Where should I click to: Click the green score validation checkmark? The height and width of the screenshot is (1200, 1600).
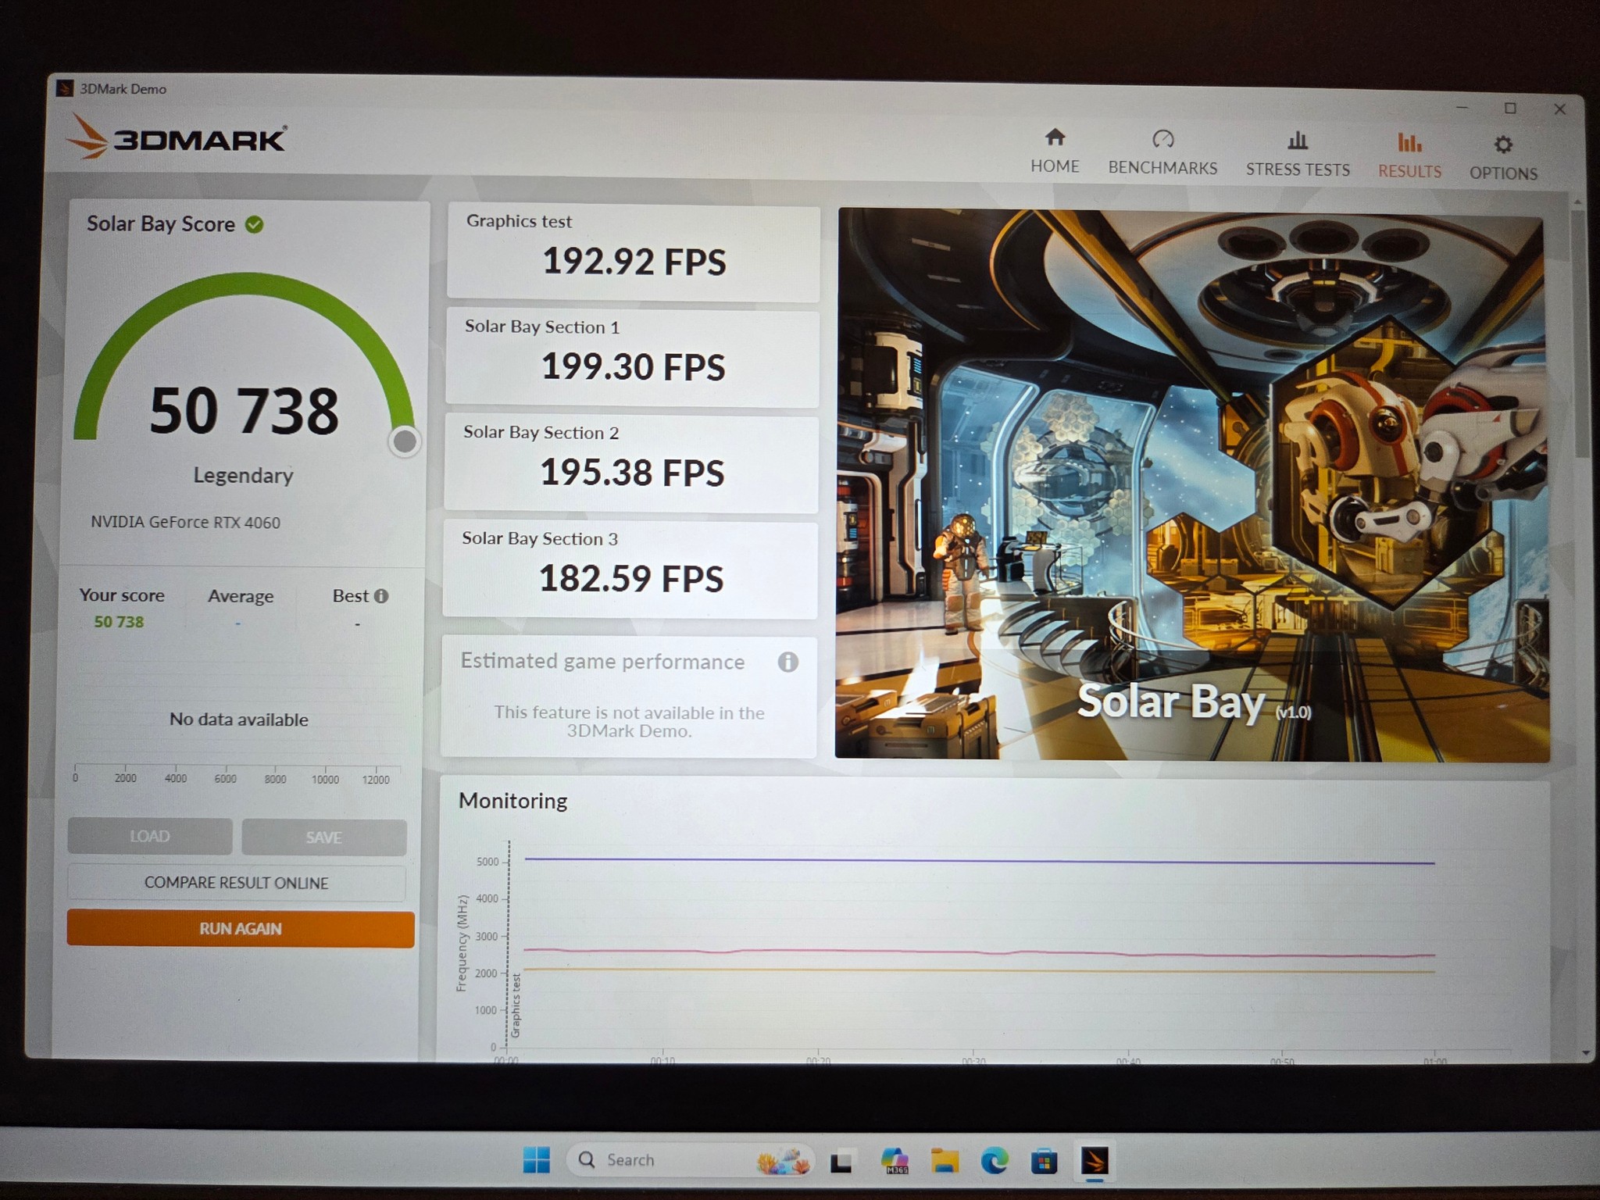tap(254, 225)
